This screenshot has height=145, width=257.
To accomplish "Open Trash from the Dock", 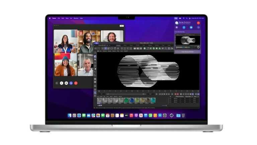I will point(183,115).
